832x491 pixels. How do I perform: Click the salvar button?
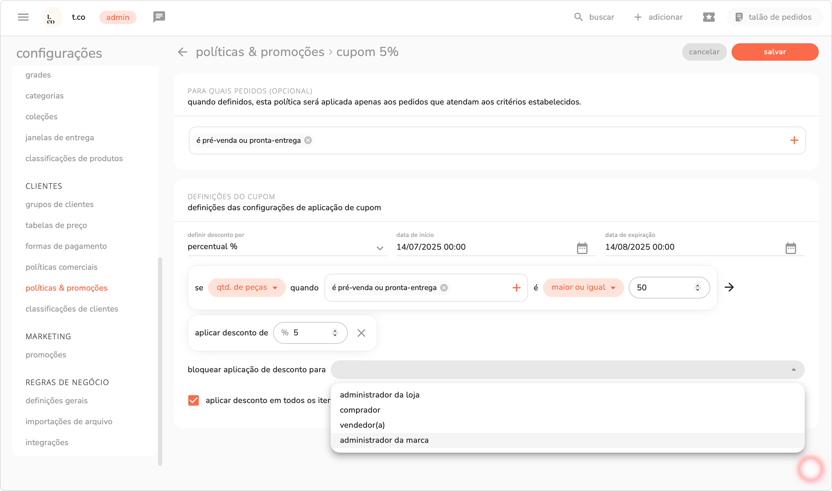tap(775, 52)
